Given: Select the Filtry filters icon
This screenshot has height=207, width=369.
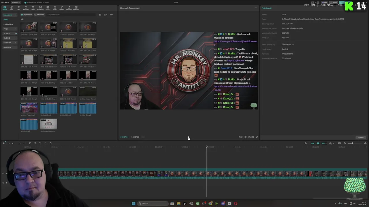Looking at the screenshot, I should 55,8.
